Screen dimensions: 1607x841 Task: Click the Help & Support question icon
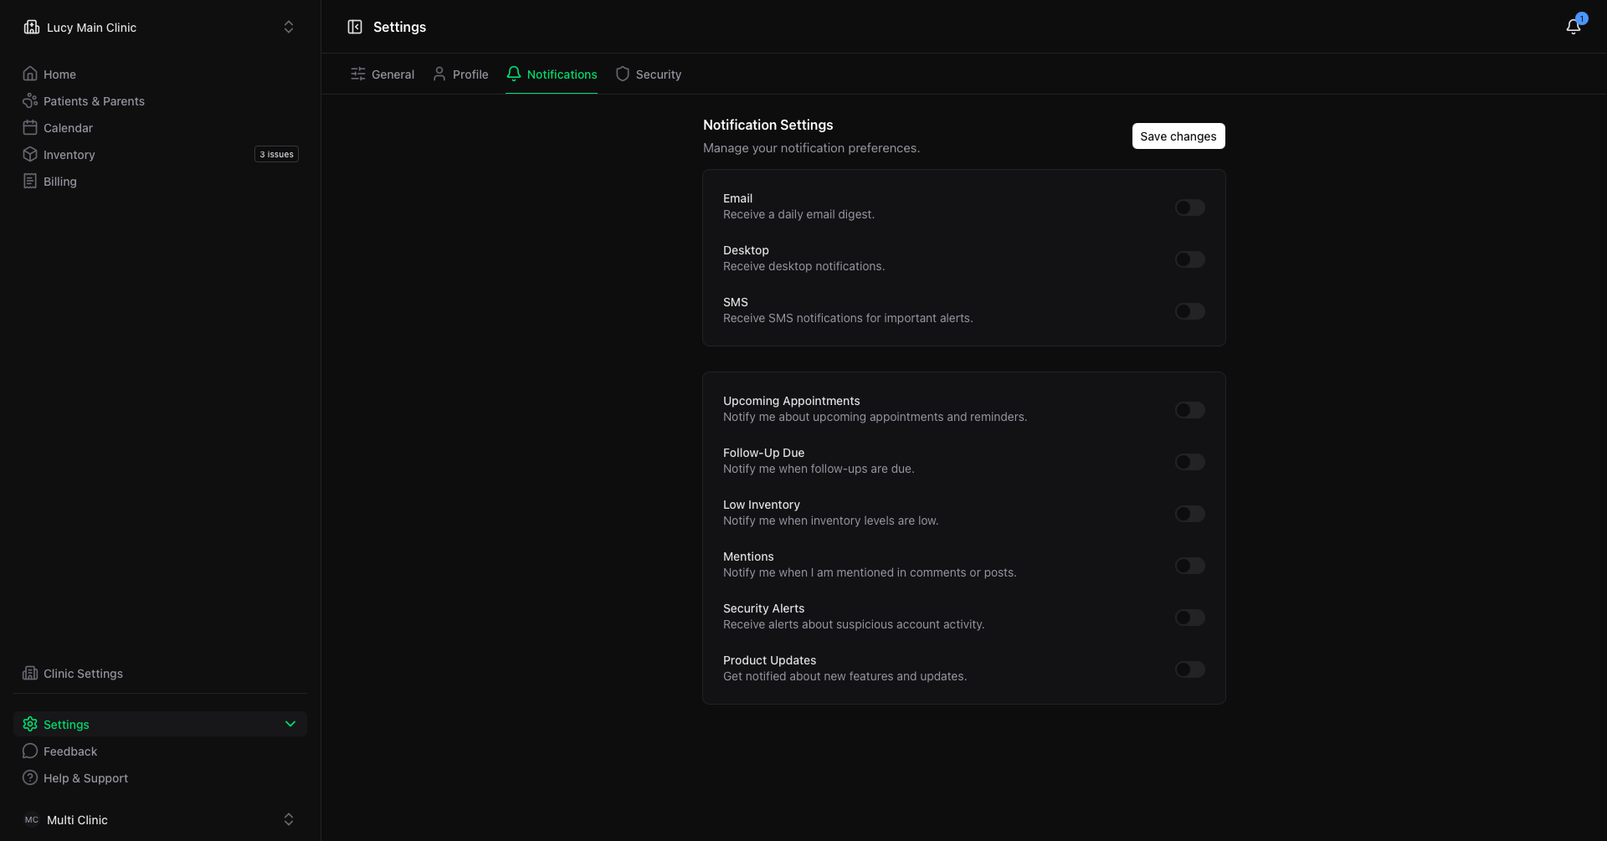(30, 777)
